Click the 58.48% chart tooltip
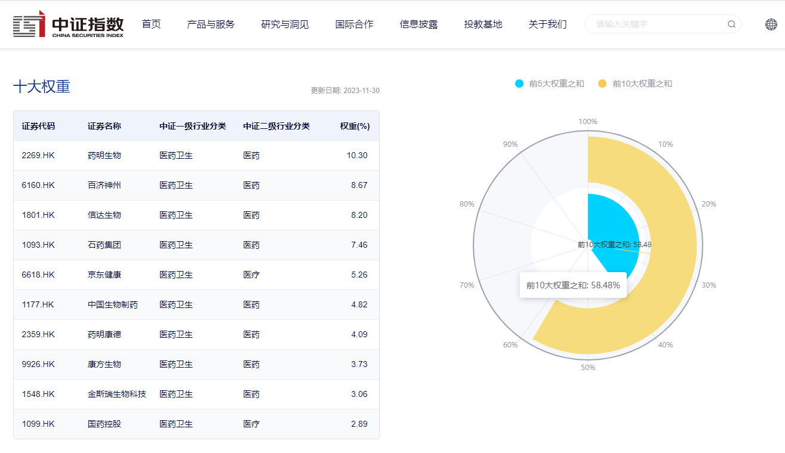Screen dimensions: 785x453 [x=573, y=285]
